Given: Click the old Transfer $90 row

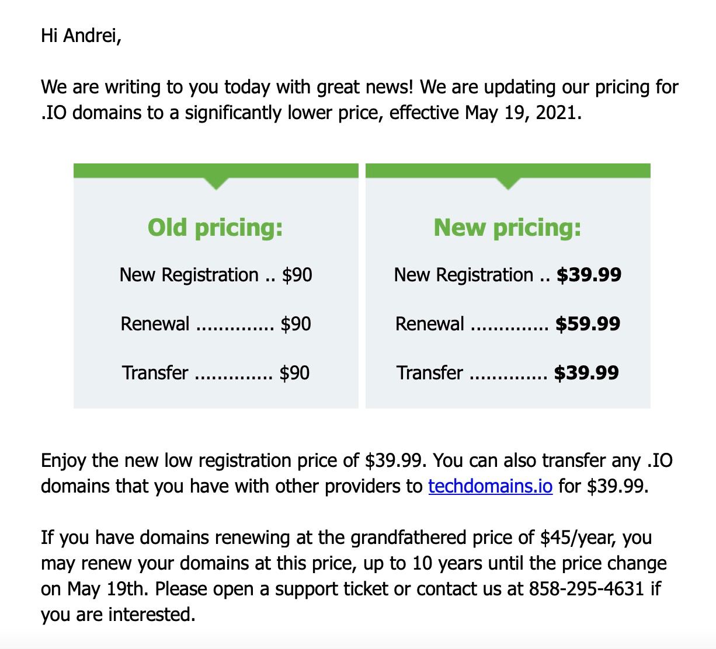Looking at the screenshot, I should (x=216, y=373).
